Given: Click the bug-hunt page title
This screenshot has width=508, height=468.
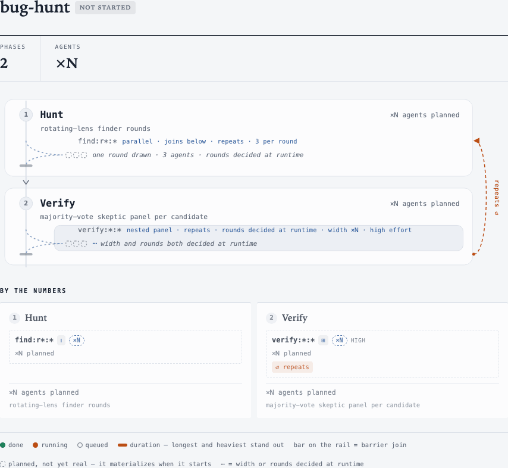Looking at the screenshot, I should point(35,7).
